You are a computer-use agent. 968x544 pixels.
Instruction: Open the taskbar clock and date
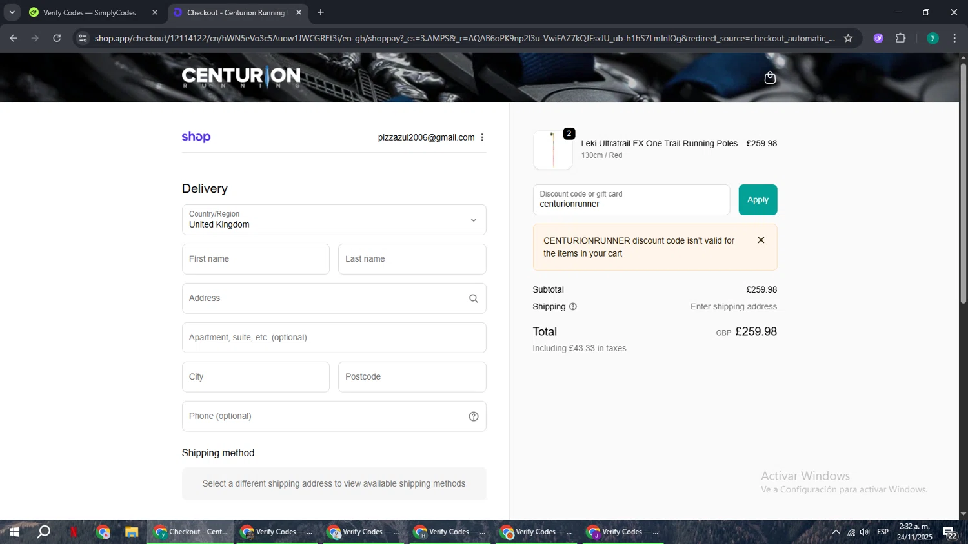(914, 532)
